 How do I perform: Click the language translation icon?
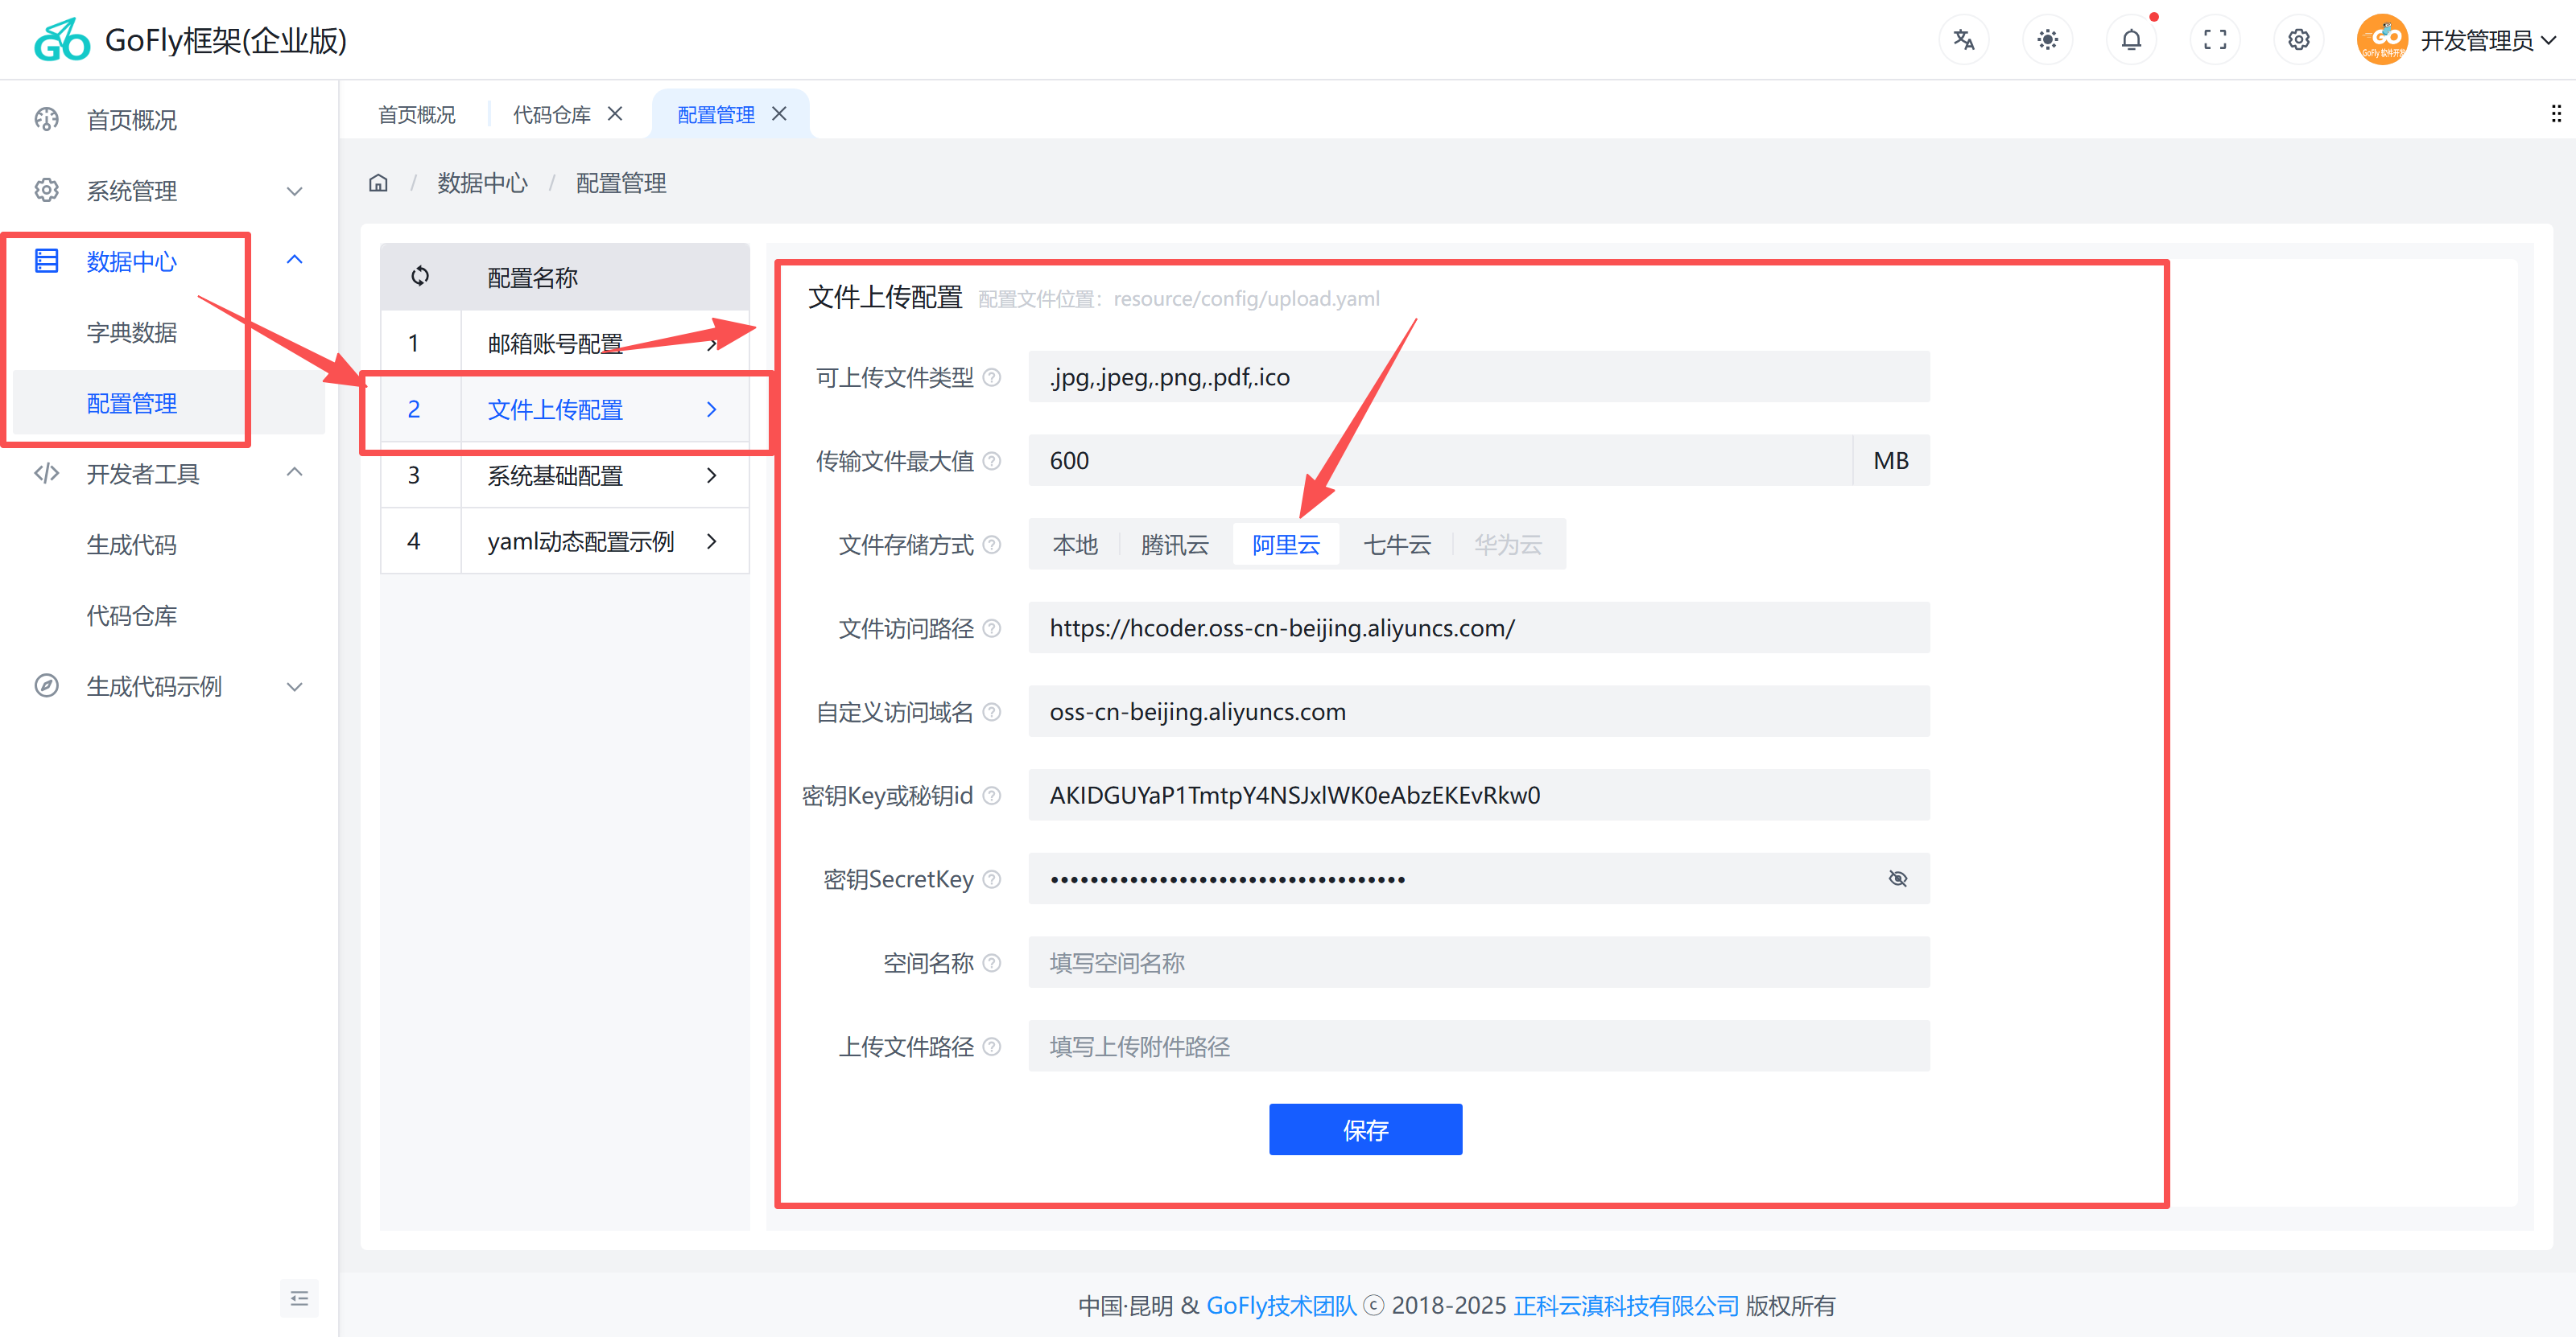tap(1963, 40)
